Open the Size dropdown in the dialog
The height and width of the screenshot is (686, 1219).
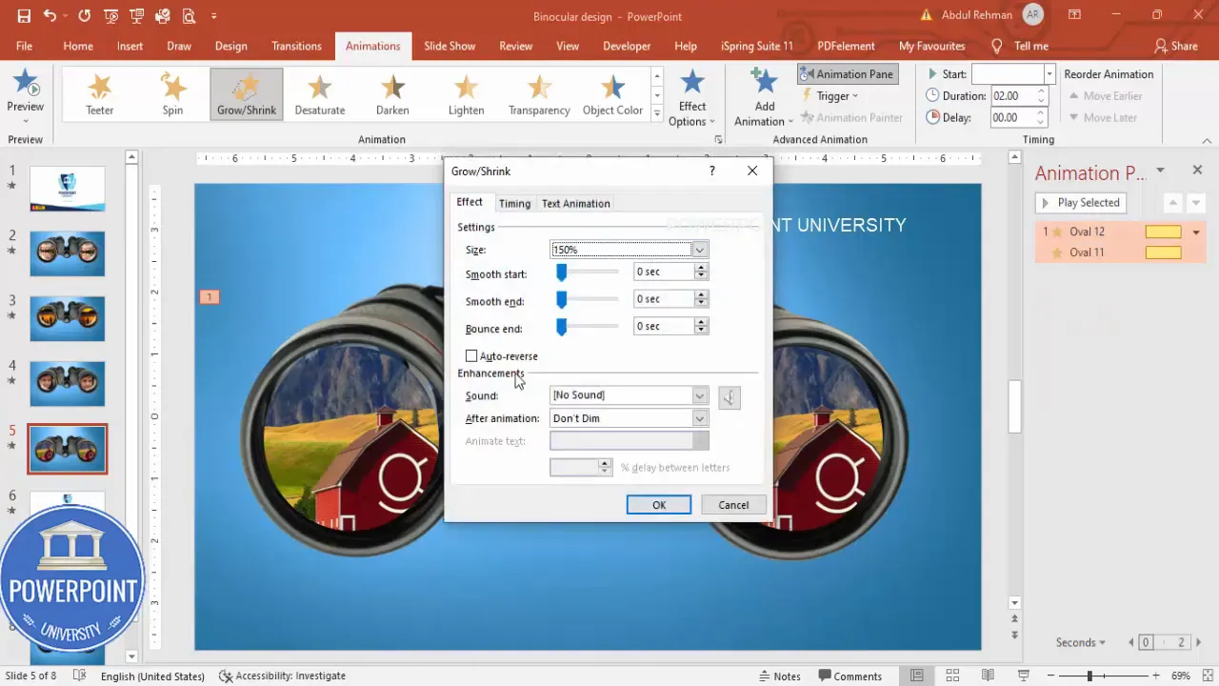click(699, 250)
